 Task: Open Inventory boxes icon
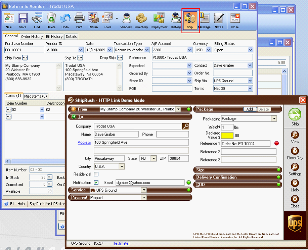141,20
